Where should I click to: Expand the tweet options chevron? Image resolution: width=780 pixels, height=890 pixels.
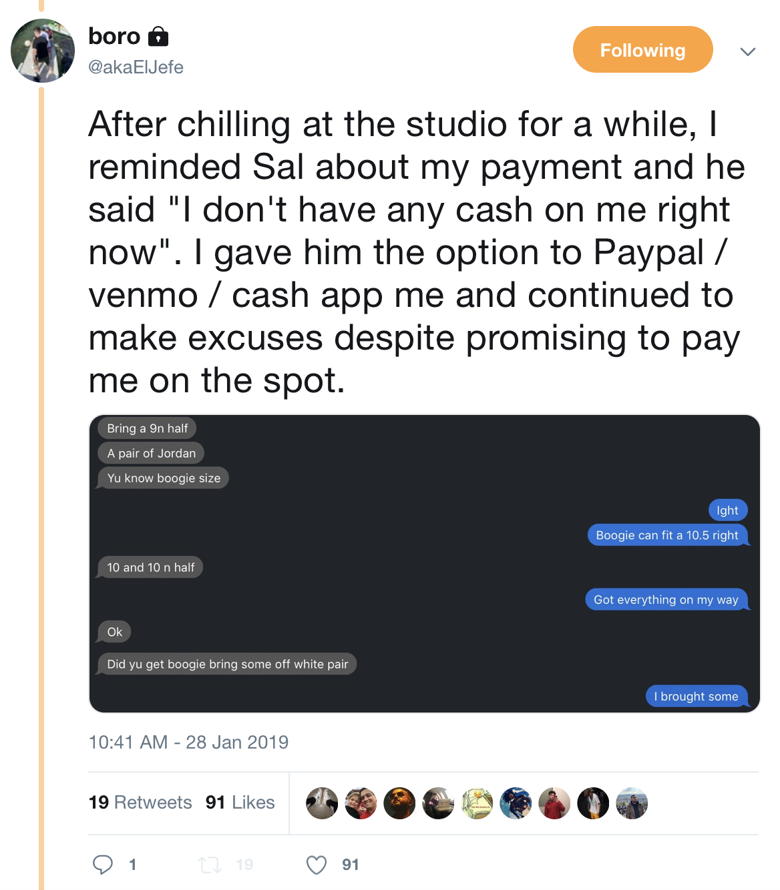coord(748,51)
